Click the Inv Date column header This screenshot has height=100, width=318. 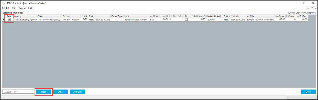(x=166, y=16)
